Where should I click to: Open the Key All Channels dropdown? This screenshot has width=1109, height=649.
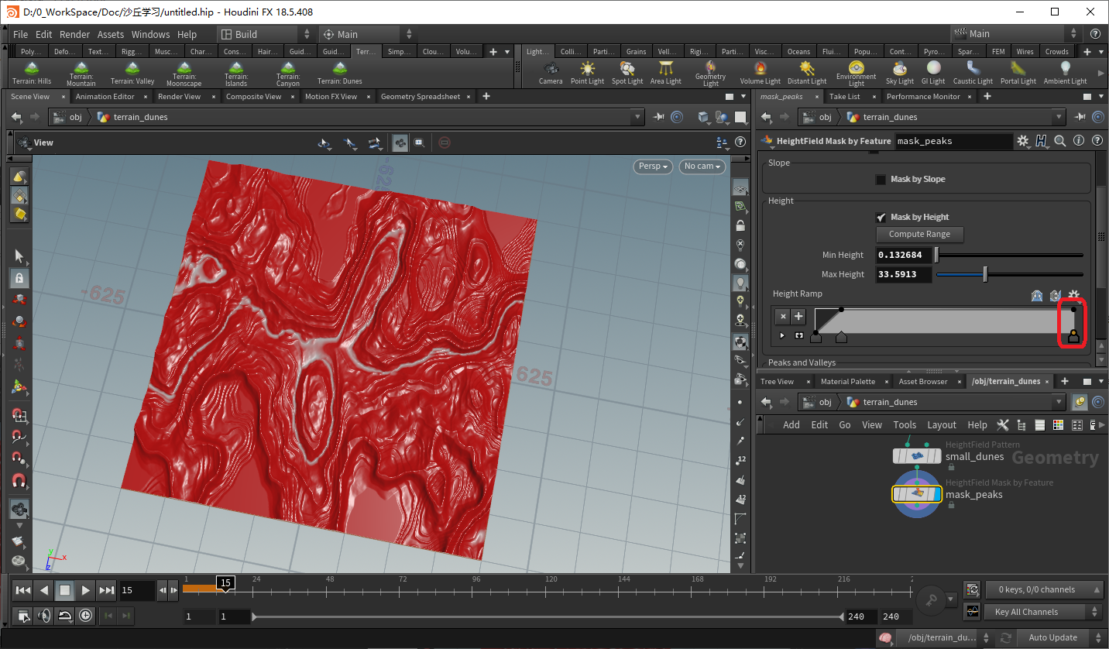pyautogui.click(x=1042, y=612)
